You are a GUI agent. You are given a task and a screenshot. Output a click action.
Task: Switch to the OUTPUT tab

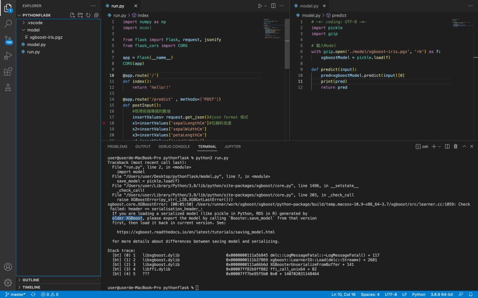pos(143,147)
